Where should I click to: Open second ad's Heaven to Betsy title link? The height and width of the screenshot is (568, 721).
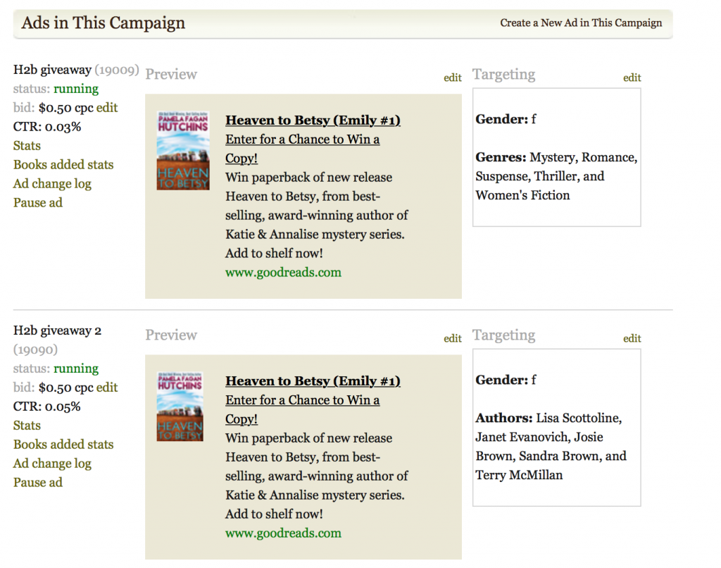(313, 381)
